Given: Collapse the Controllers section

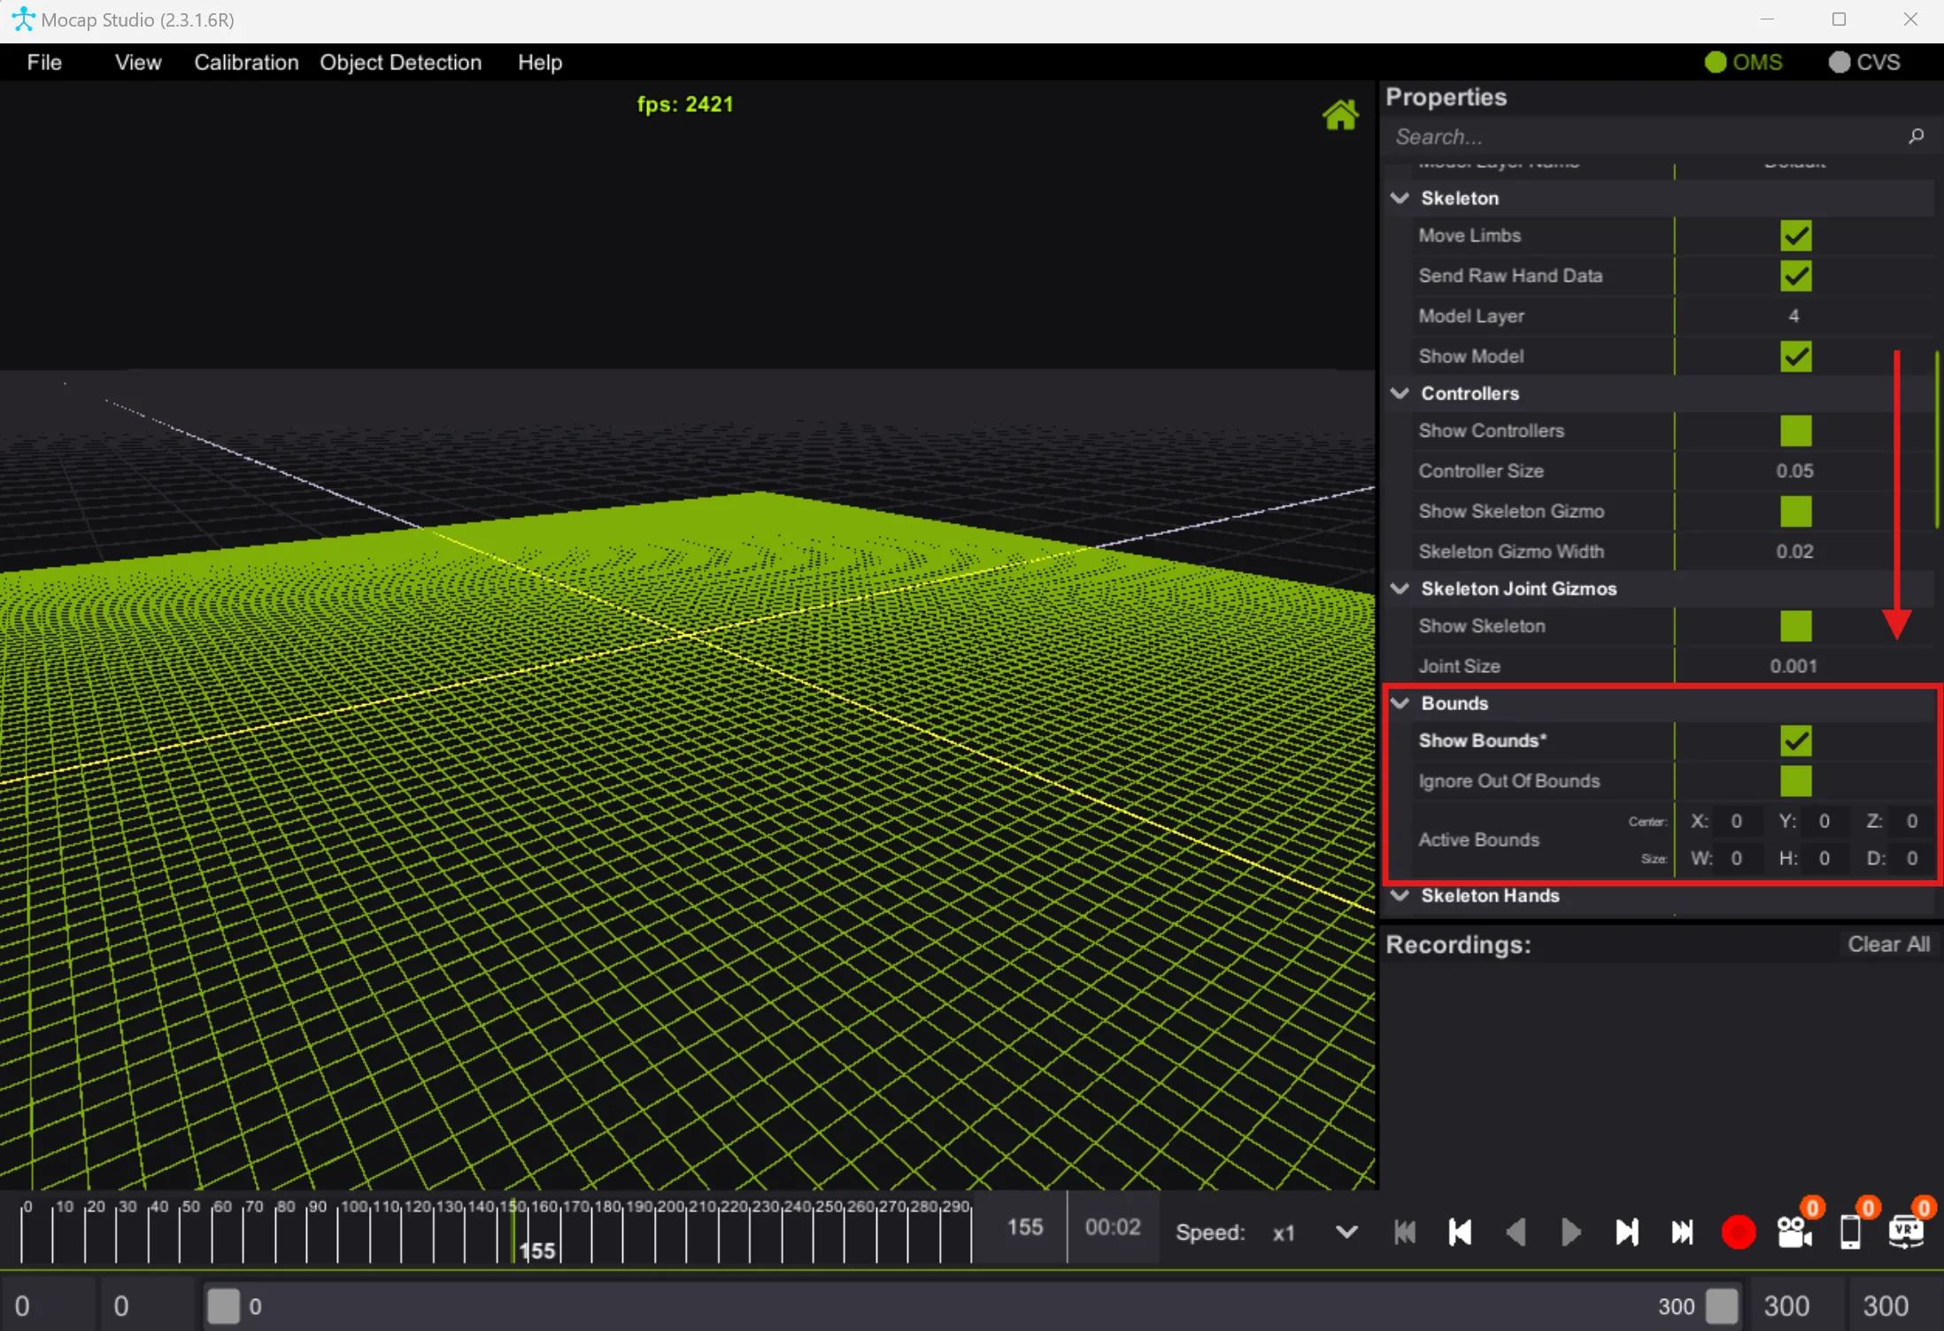Looking at the screenshot, I should point(1400,393).
